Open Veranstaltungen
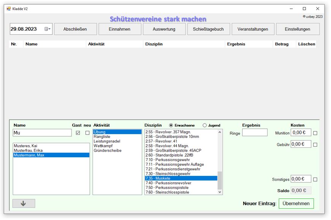 click(253, 29)
